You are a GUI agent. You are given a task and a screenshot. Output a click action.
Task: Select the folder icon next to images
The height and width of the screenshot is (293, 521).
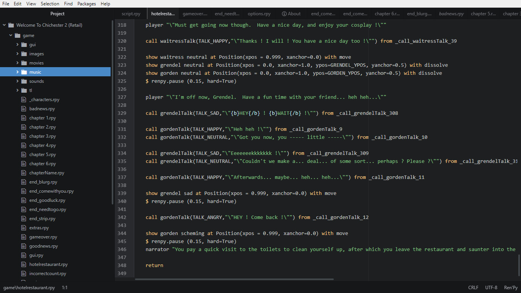click(23, 53)
